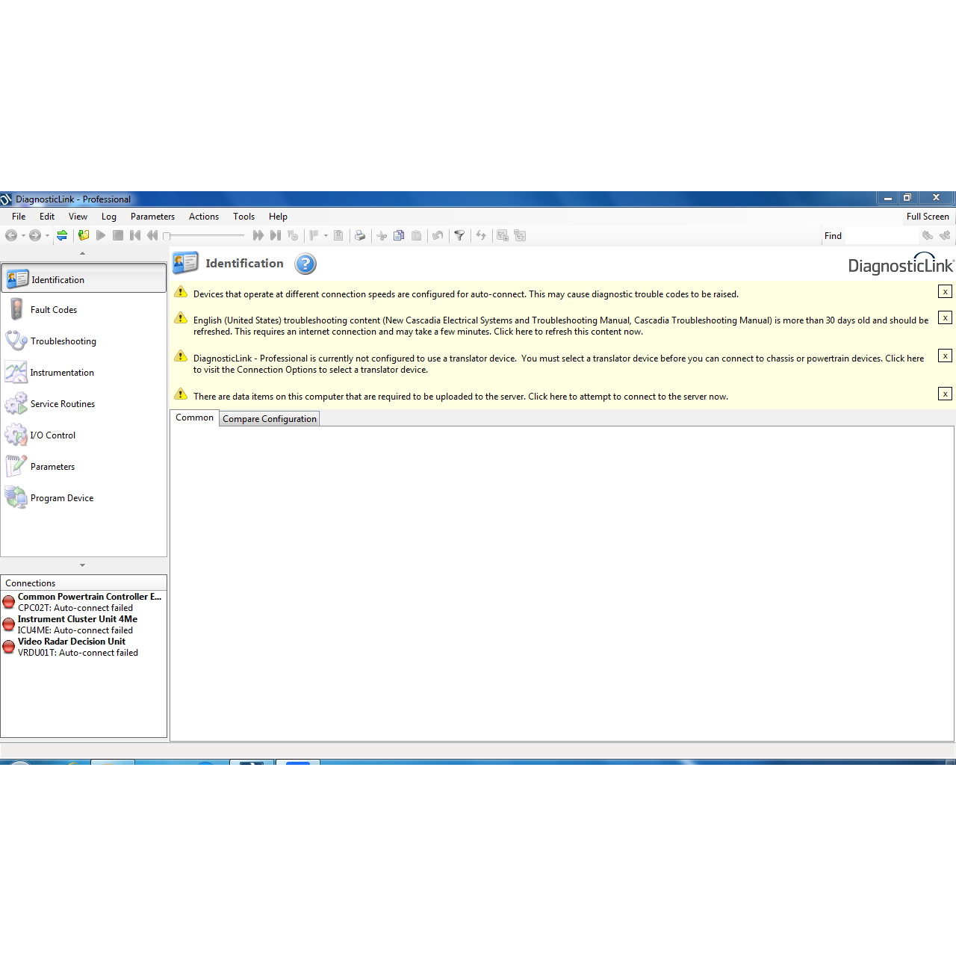This screenshot has width=956, height=956.
Task: Click the flag label icon in toolbar
Action: coord(314,235)
